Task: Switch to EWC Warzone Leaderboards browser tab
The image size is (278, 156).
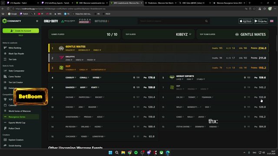Action: click(91, 3)
